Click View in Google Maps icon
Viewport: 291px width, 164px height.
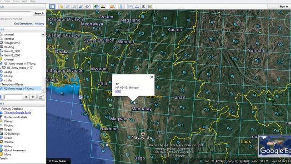click(x=150, y=6)
